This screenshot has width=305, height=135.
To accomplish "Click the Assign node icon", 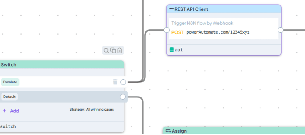I will [168, 131].
